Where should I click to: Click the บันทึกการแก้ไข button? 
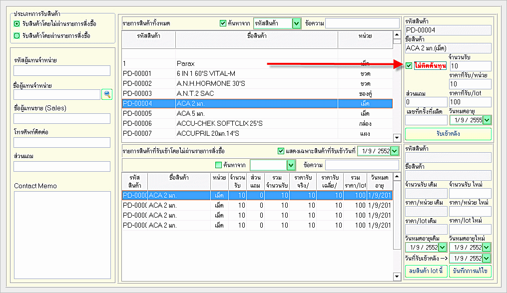pos(470,271)
